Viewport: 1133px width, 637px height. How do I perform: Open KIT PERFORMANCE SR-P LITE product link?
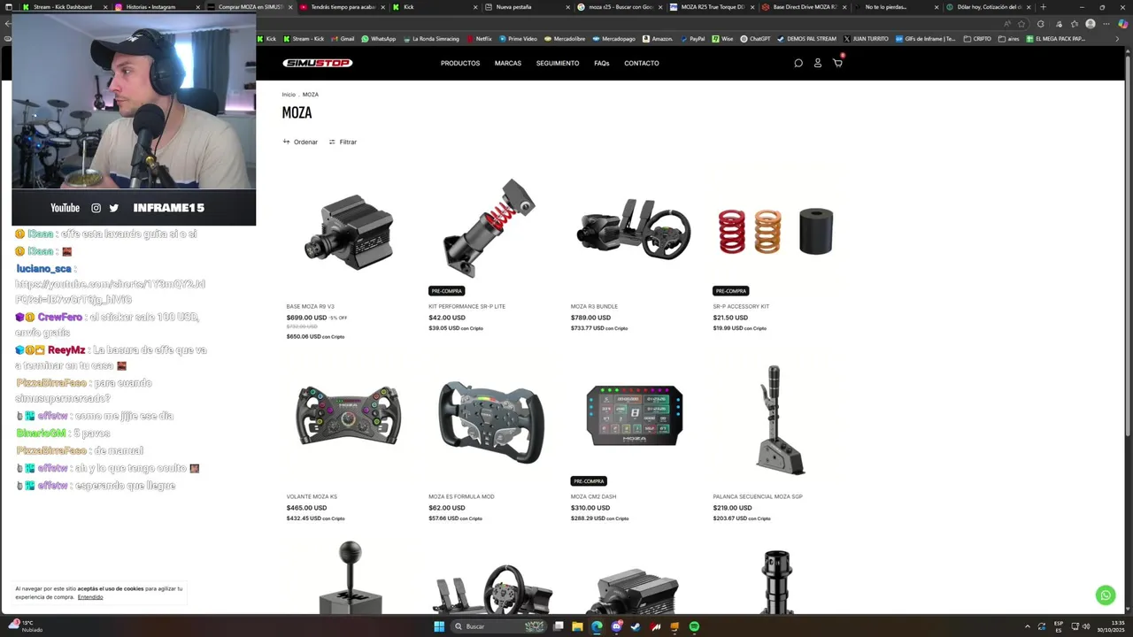[x=466, y=306]
